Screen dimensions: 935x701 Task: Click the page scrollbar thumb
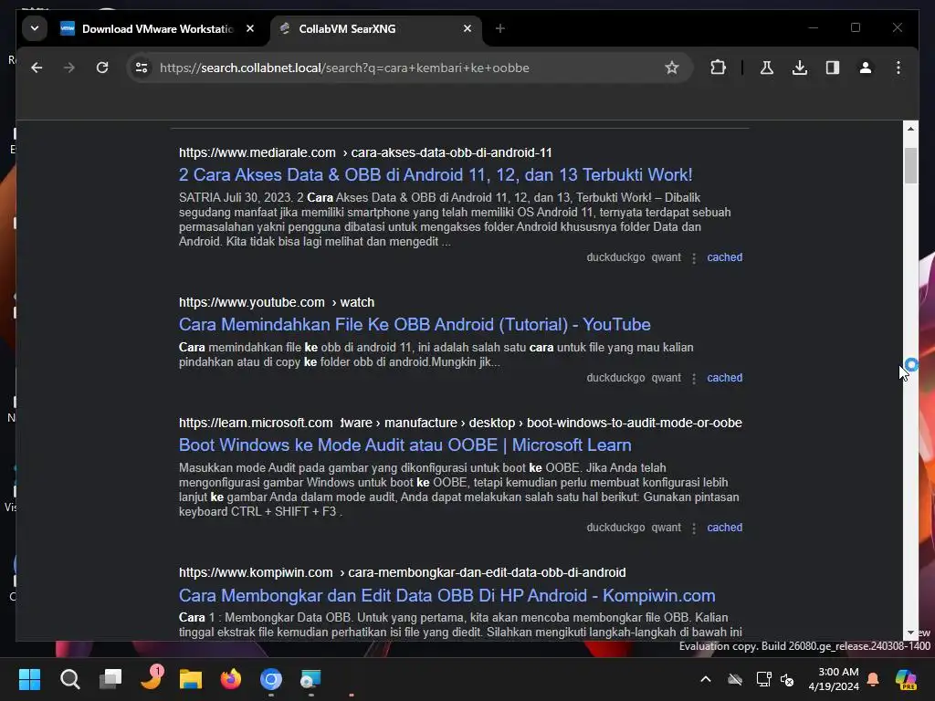[x=910, y=165]
